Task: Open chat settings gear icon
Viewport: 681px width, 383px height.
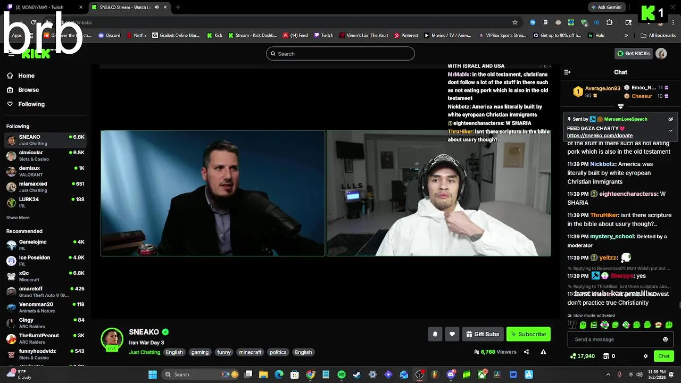Action: tap(645, 356)
